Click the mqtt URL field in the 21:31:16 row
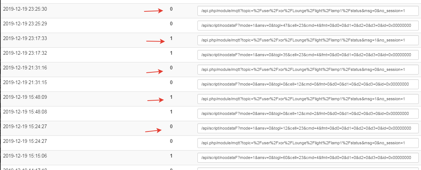This screenshot has width=421, height=170. pyautogui.click(x=308, y=70)
